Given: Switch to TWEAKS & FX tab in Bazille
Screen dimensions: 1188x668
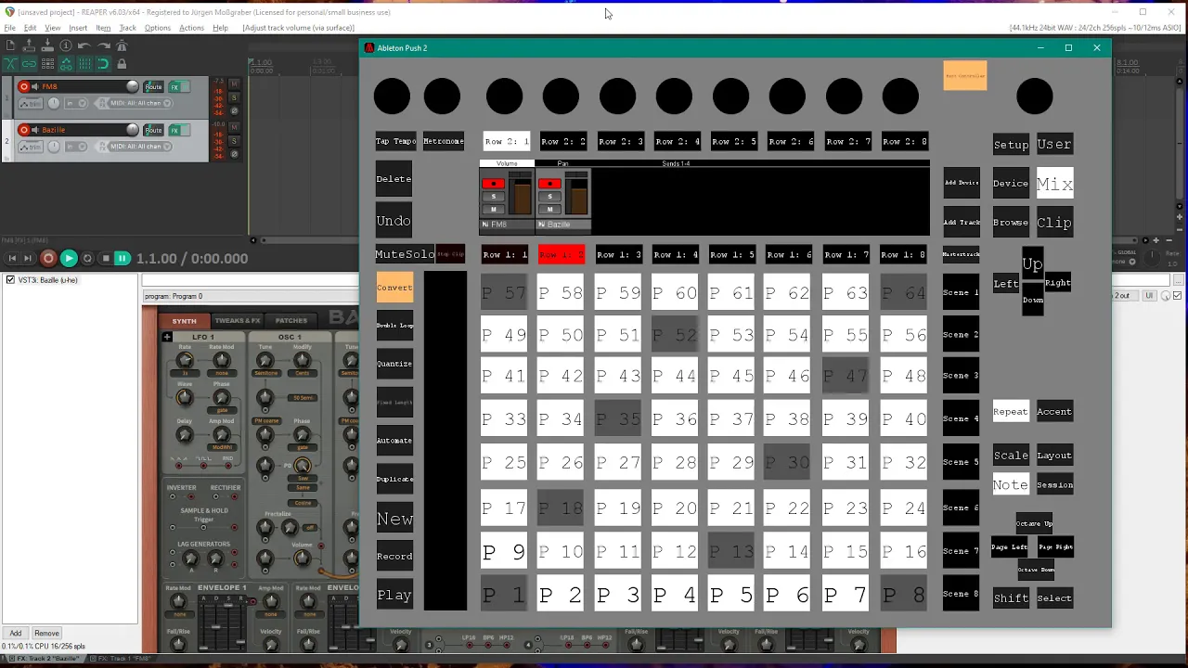Looking at the screenshot, I should tap(238, 320).
